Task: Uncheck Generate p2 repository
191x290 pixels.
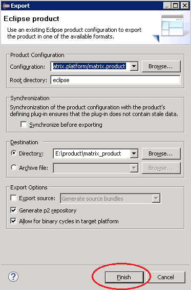Action: 13,210
